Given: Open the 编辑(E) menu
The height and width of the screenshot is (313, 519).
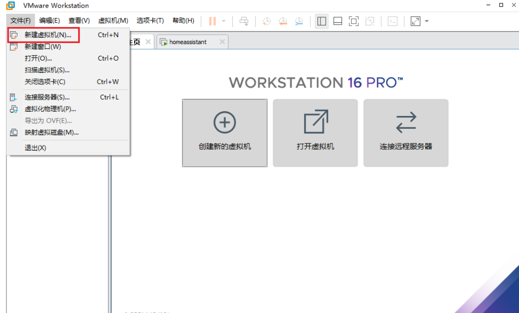Looking at the screenshot, I should point(50,21).
